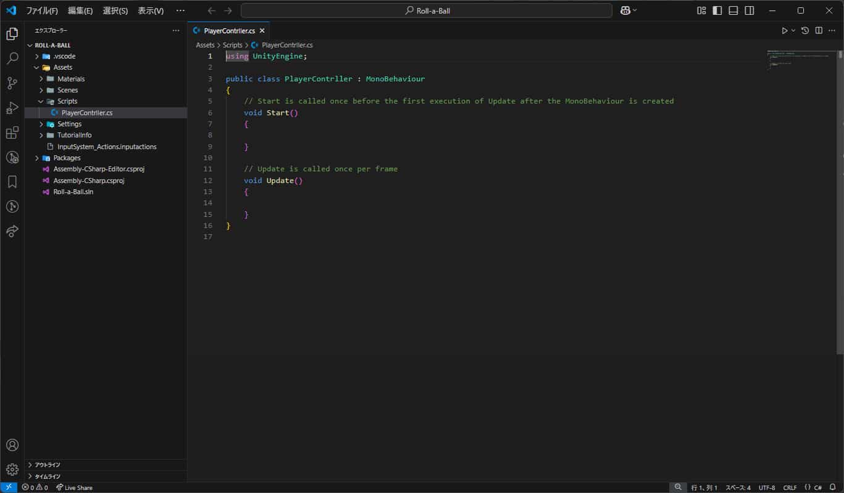844x493 pixels.
Task: Open the Bookmarks panel icon
Action: pyautogui.click(x=12, y=182)
